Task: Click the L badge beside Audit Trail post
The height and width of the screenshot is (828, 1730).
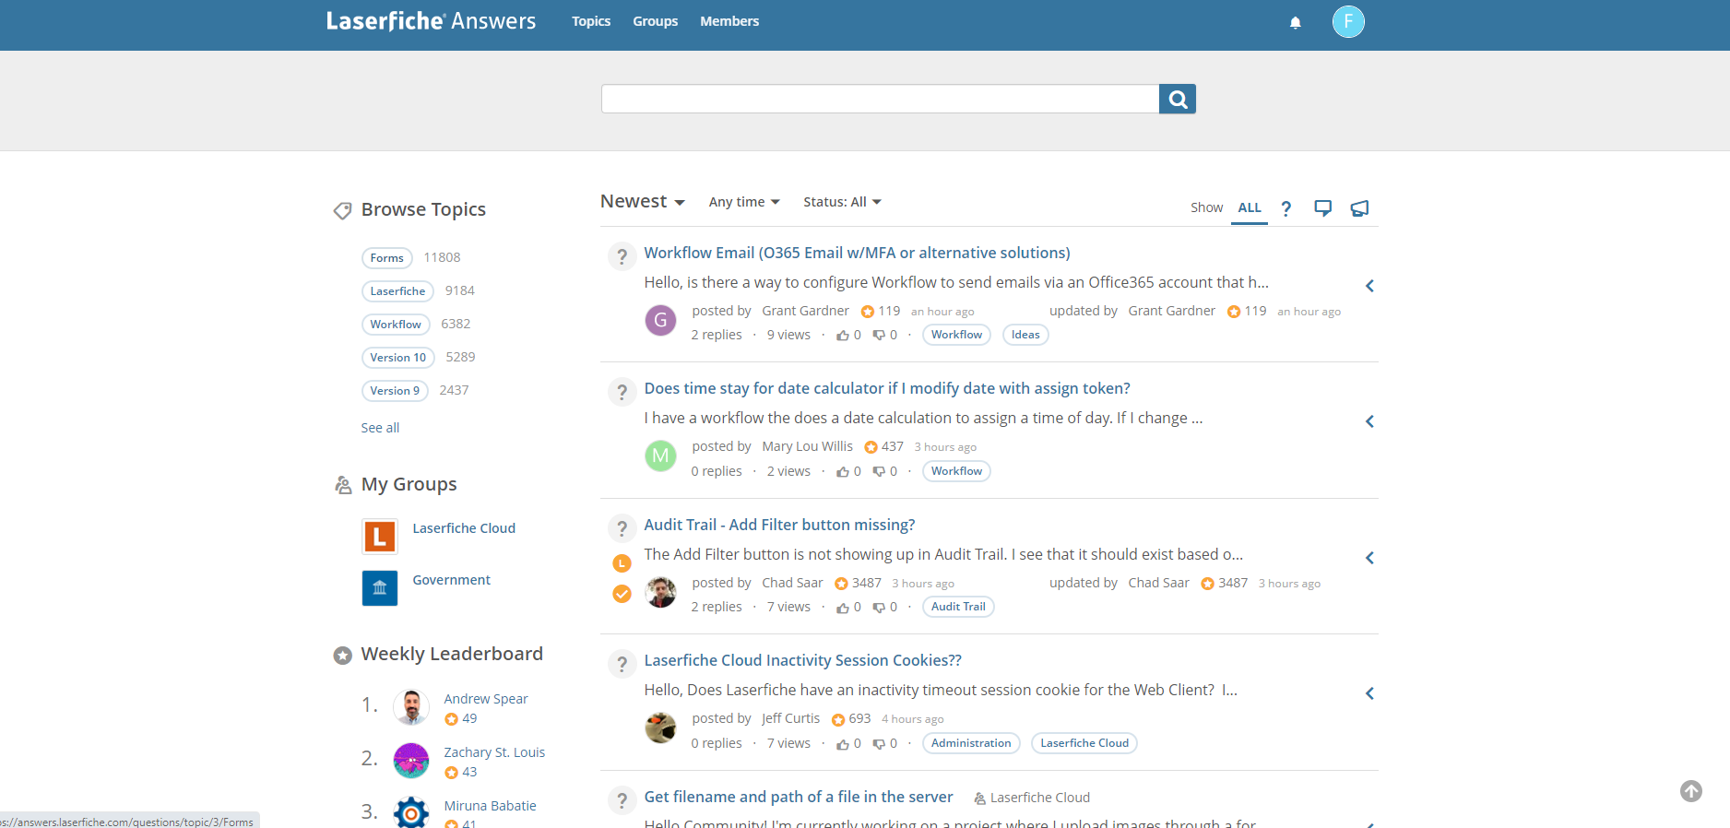Action: pos(622,563)
